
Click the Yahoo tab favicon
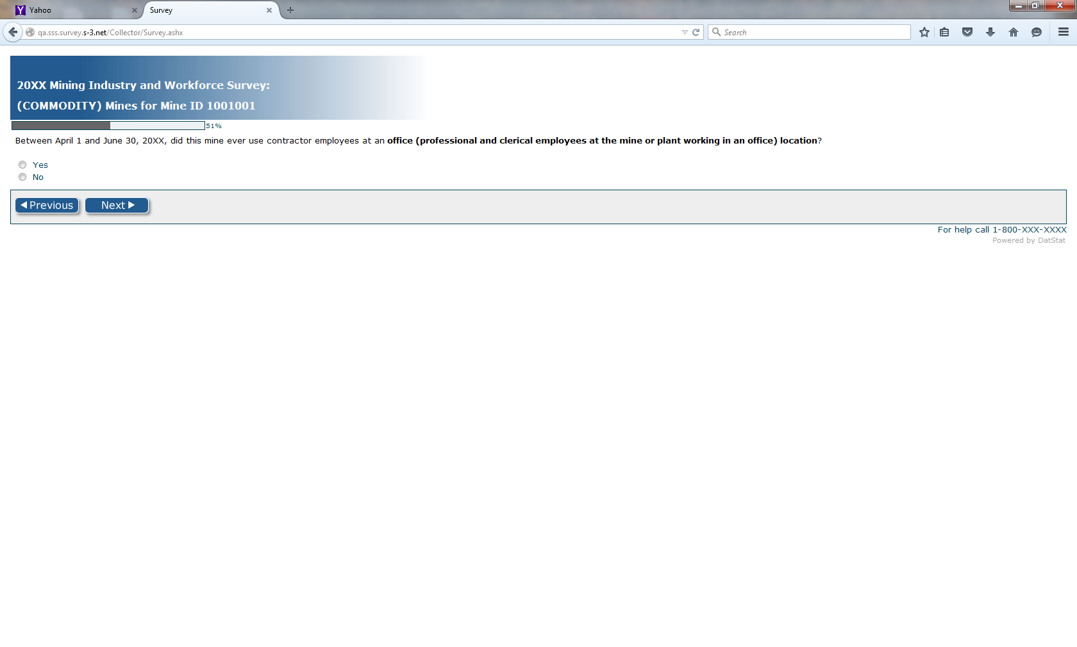pyautogui.click(x=21, y=10)
